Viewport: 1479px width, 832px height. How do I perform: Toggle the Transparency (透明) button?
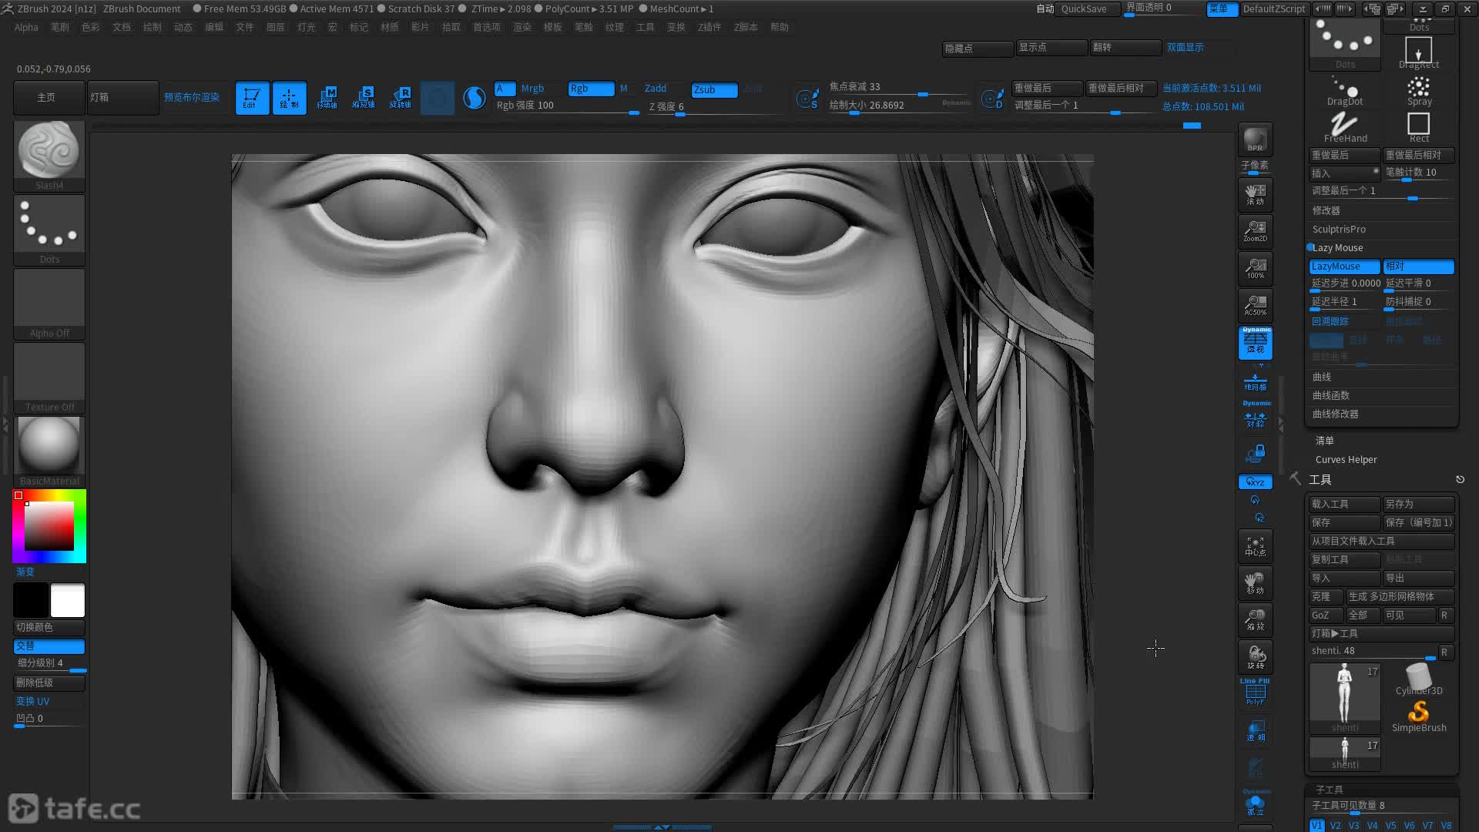click(1255, 731)
